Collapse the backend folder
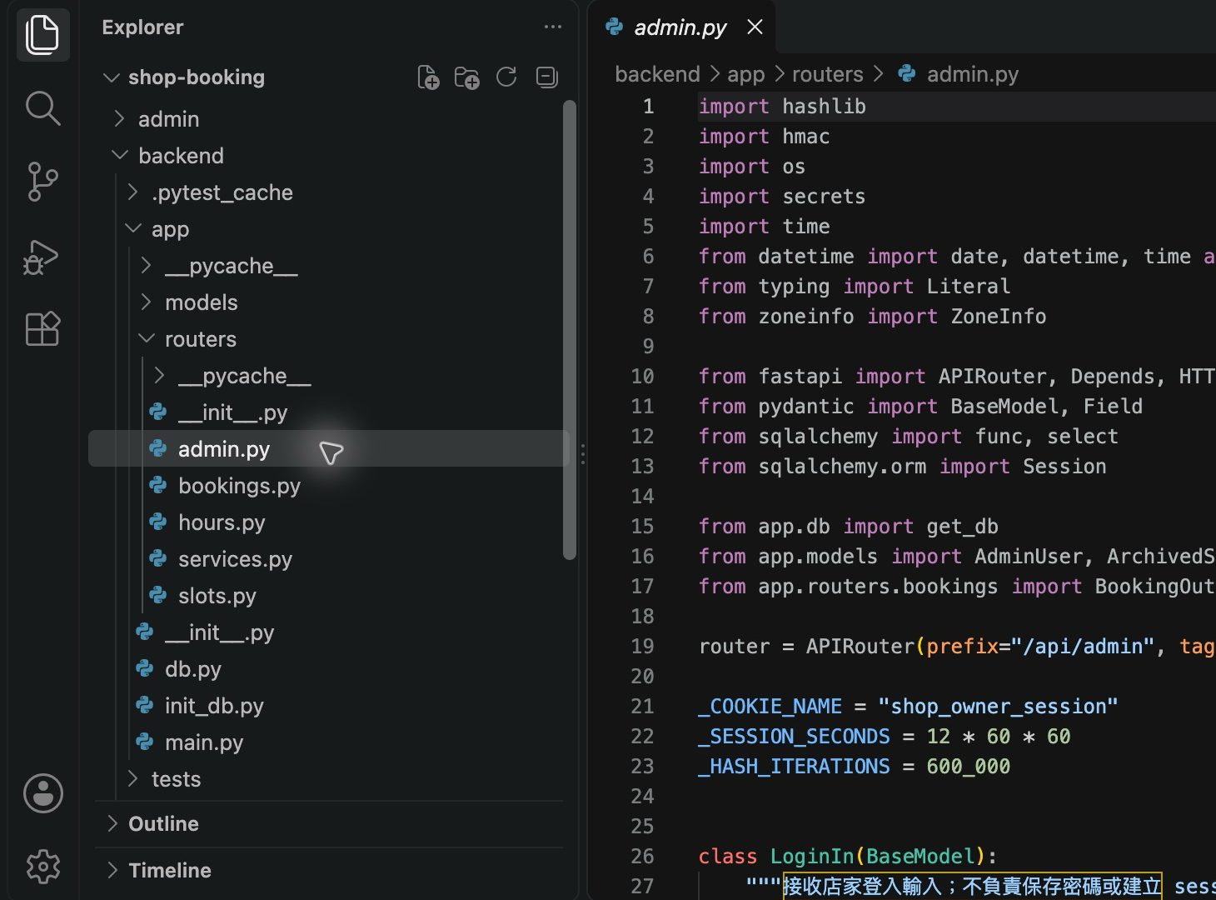The image size is (1216, 900). click(x=119, y=156)
